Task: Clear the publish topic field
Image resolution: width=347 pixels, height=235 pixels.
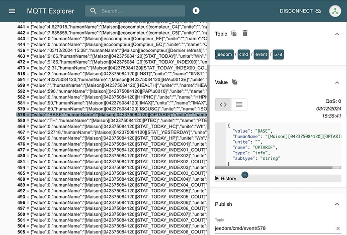Action: [337, 228]
